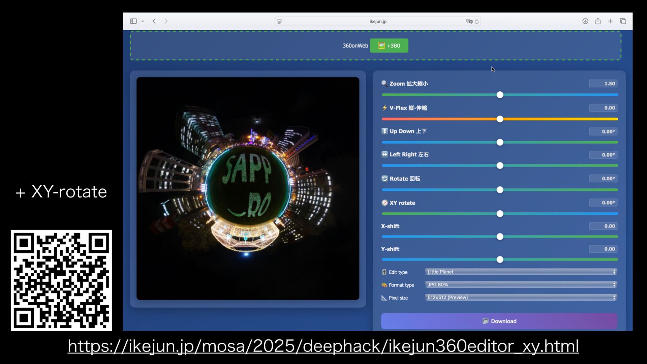Click the Zoom slider handle

pos(500,95)
